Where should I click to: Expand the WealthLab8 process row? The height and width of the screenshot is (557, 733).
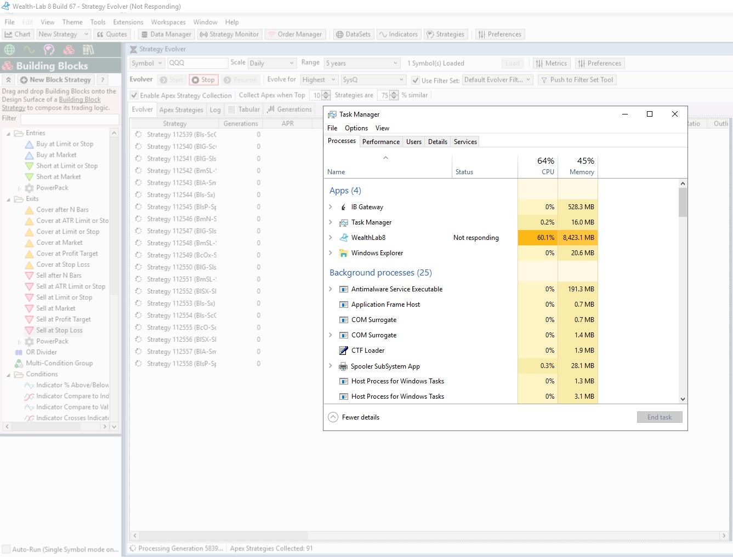[x=331, y=238]
